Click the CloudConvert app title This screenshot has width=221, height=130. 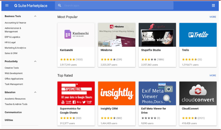point(190,109)
